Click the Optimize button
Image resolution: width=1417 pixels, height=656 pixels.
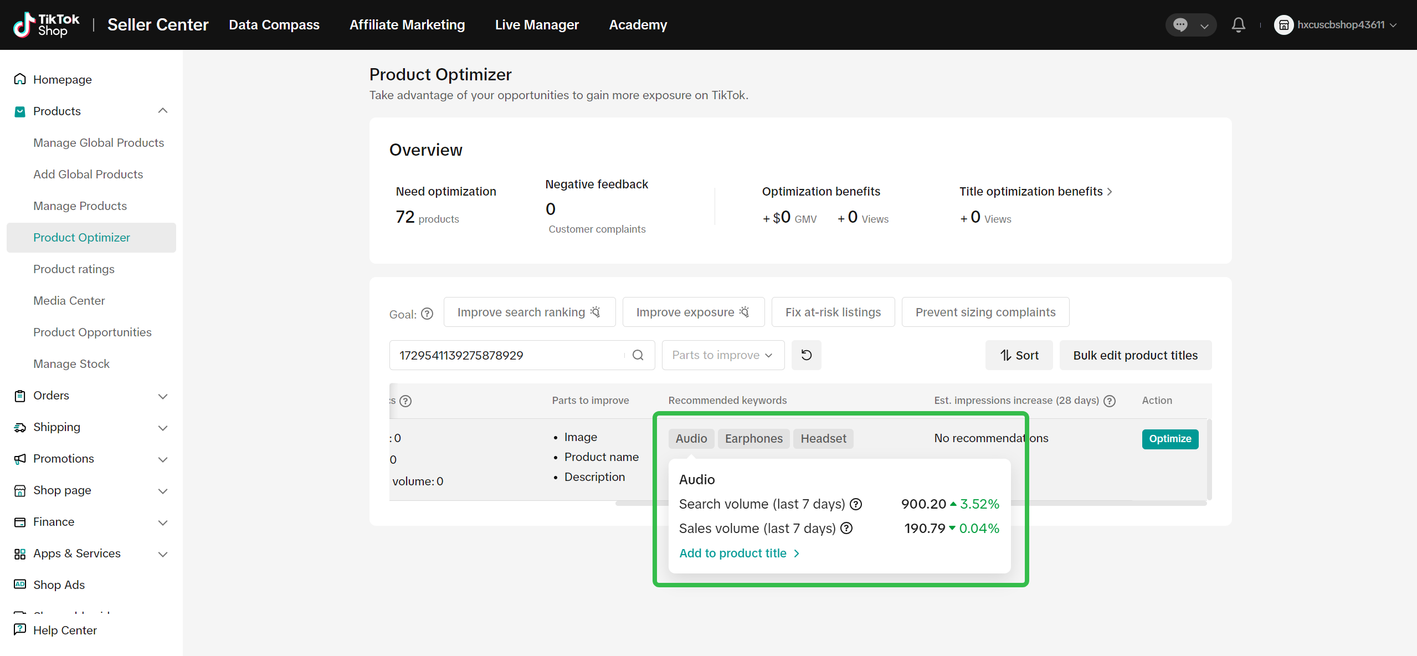click(x=1169, y=439)
